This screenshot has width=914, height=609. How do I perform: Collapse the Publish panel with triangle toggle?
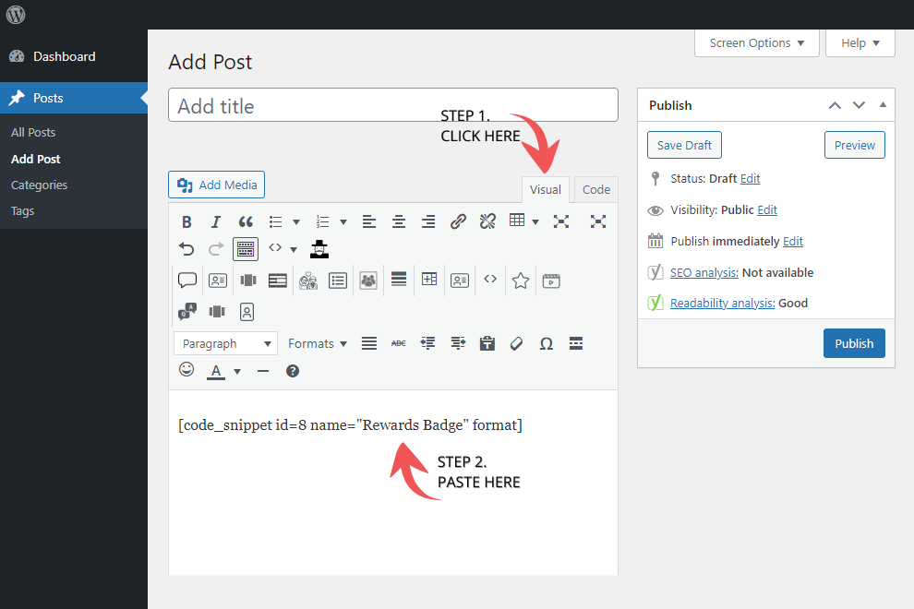[x=883, y=105]
